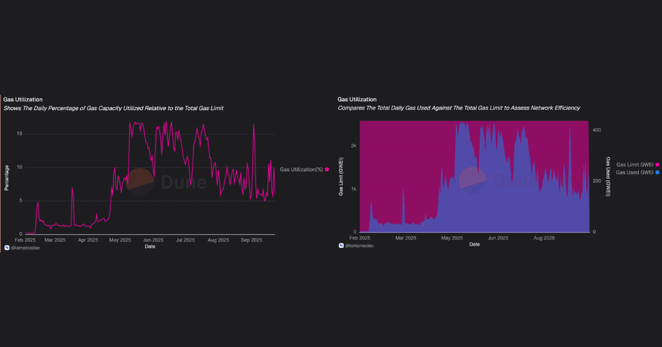The image size is (662, 347).
Task: Click the pink Gas Utilization(%) legend marker
Action: coord(327,169)
